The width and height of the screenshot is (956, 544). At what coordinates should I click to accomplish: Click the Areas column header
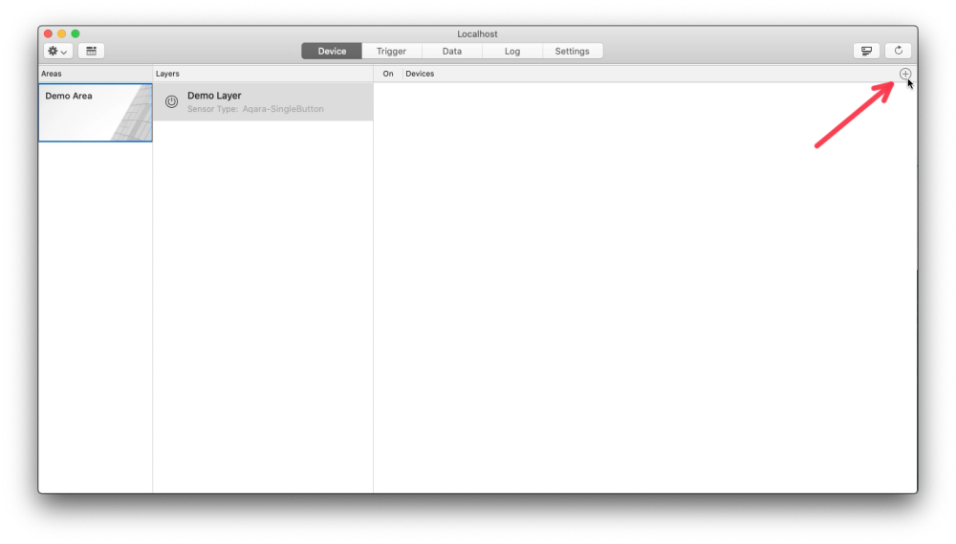[52, 74]
